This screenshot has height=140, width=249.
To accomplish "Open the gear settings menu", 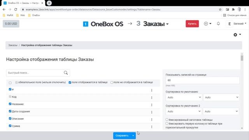I will pyautogui.click(x=237, y=35).
